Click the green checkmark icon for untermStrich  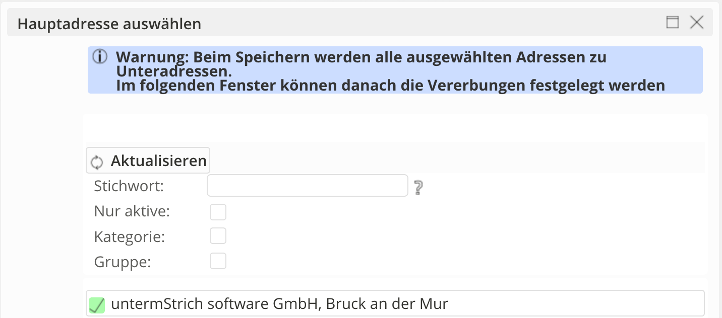coord(97,304)
